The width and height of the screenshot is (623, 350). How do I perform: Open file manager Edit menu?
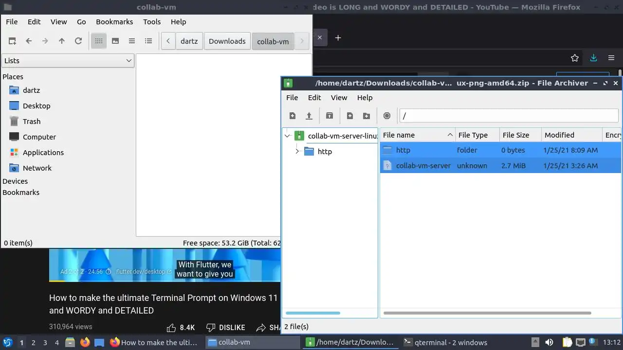pyautogui.click(x=34, y=22)
